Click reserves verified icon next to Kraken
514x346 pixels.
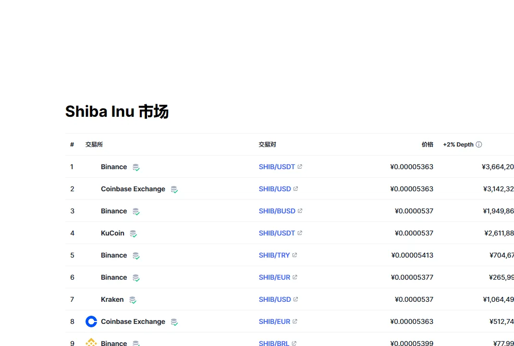(x=133, y=300)
